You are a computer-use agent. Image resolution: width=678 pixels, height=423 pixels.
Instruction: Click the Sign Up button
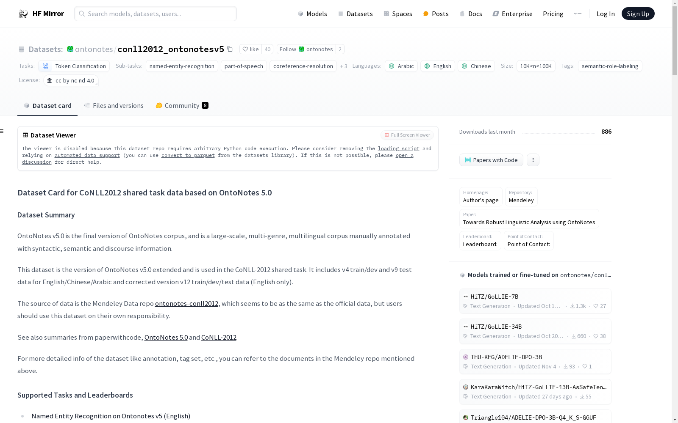coord(638,14)
